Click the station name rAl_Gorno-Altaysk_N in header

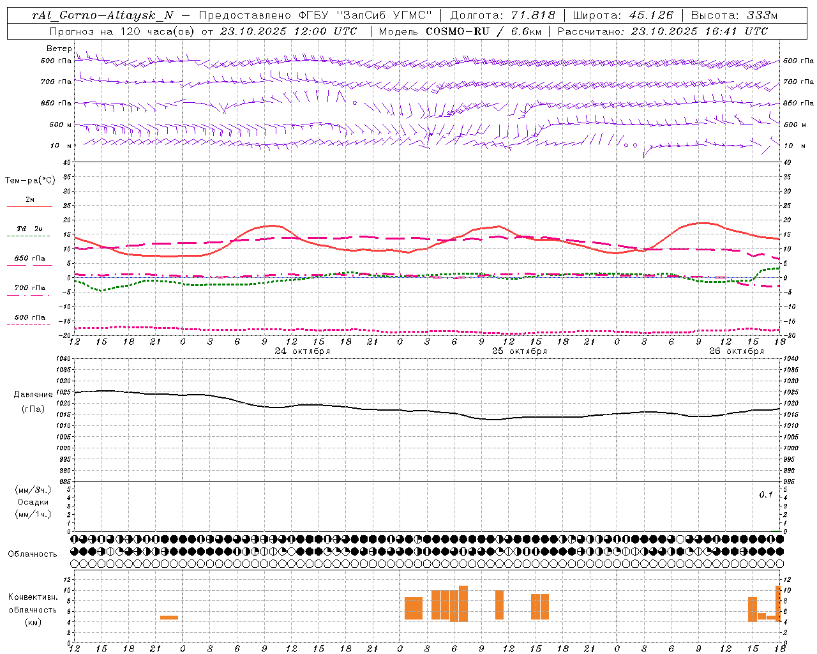103,15
